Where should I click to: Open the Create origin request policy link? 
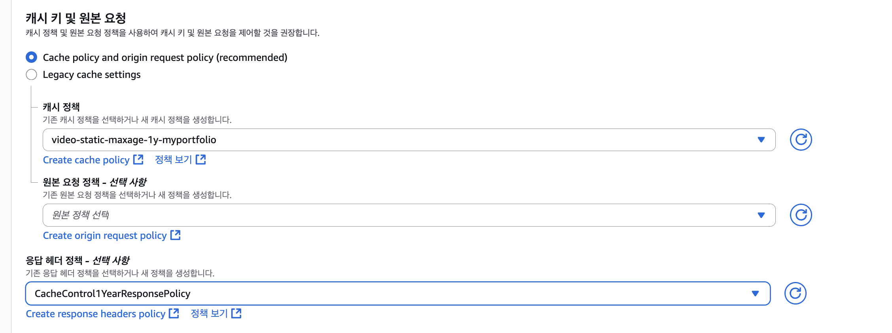click(x=105, y=235)
